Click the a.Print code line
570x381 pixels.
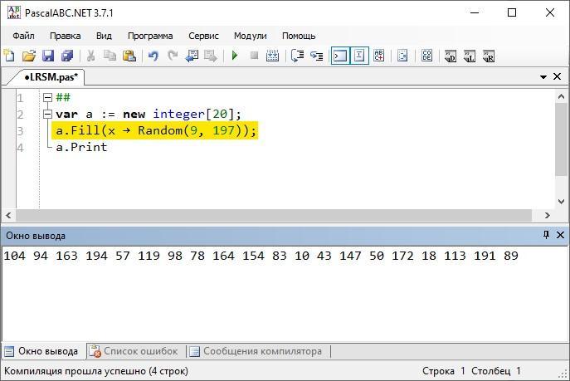click(81, 147)
